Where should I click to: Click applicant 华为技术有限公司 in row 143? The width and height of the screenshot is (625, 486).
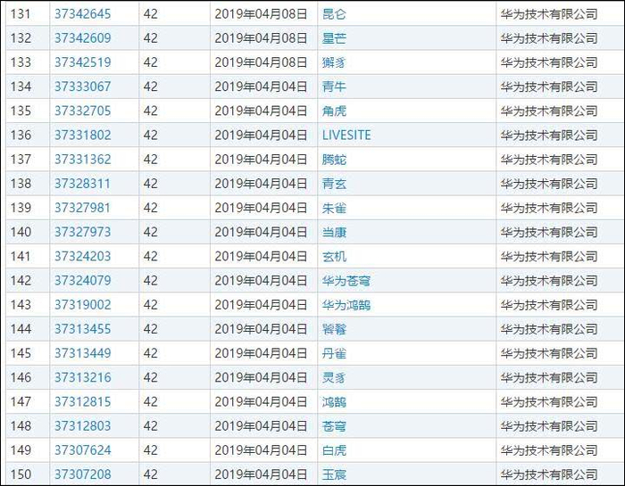[x=549, y=305]
